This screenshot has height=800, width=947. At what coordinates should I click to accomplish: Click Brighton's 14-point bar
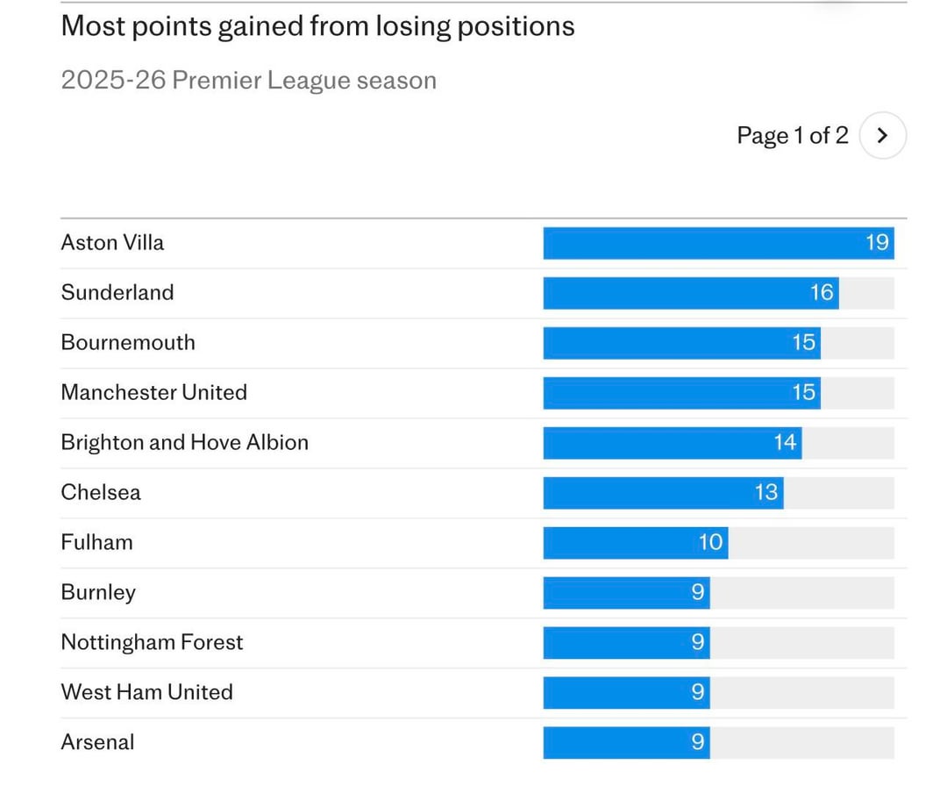(x=672, y=443)
